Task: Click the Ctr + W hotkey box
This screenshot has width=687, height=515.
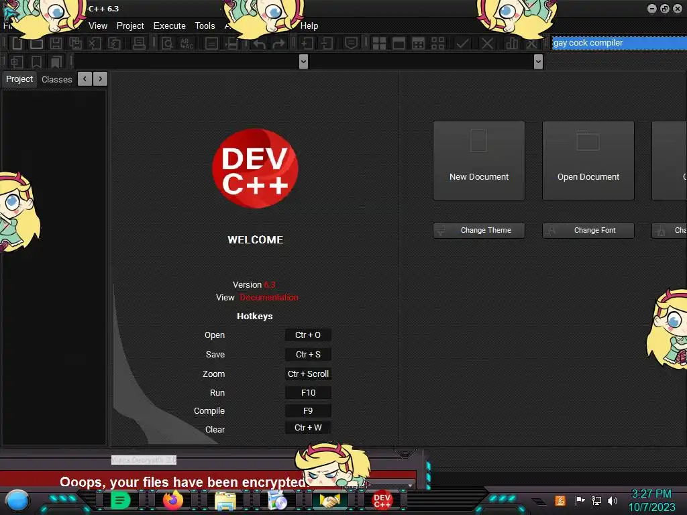Action: point(308,428)
